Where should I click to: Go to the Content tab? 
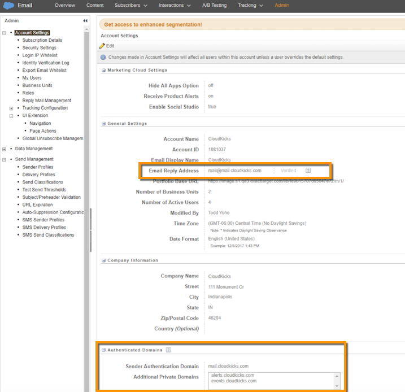[95, 5]
